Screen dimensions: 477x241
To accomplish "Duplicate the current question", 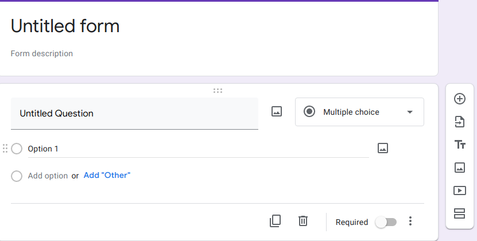I will click(x=276, y=221).
